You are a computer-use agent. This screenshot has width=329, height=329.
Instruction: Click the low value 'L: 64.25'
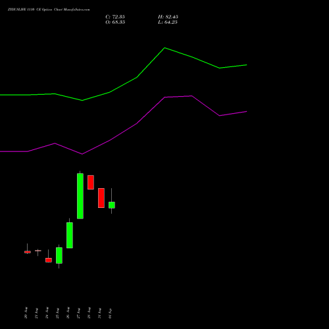tap(168, 22)
